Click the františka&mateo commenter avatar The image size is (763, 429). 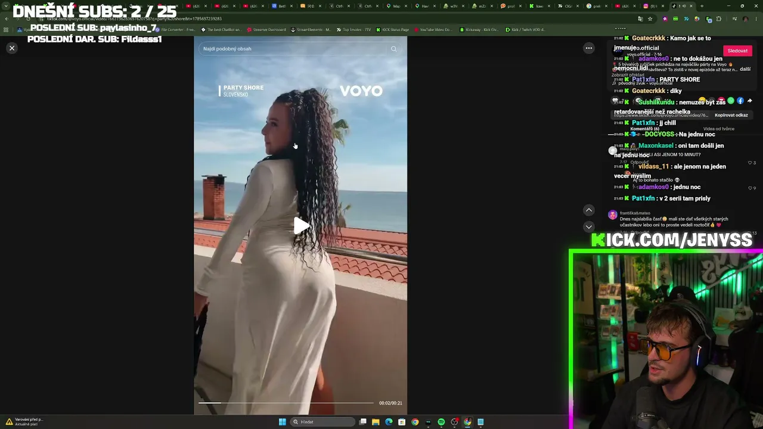(x=612, y=215)
